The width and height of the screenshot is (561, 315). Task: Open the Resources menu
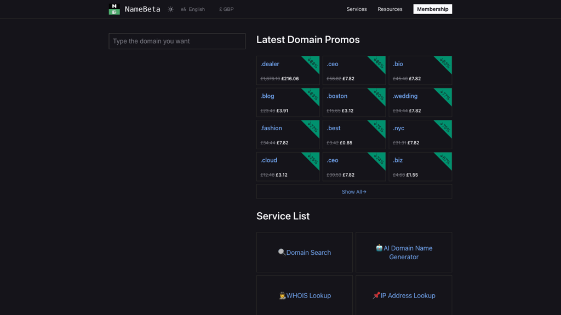[390, 9]
